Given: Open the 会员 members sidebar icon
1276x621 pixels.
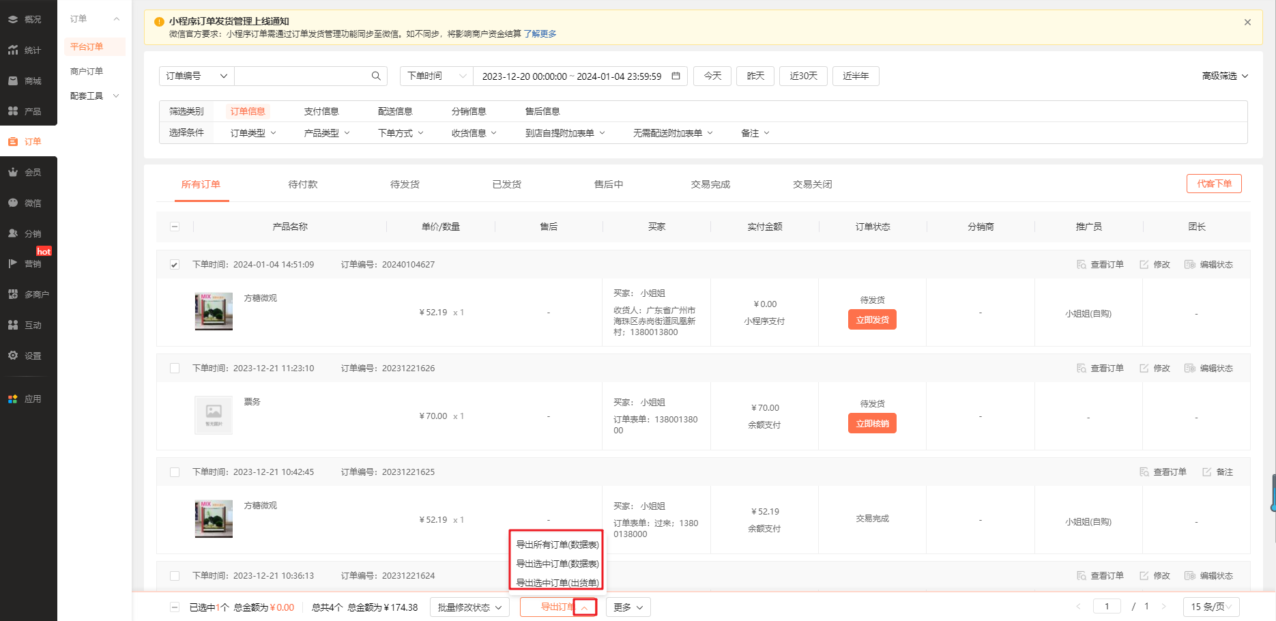Looking at the screenshot, I should tap(13, 172).
